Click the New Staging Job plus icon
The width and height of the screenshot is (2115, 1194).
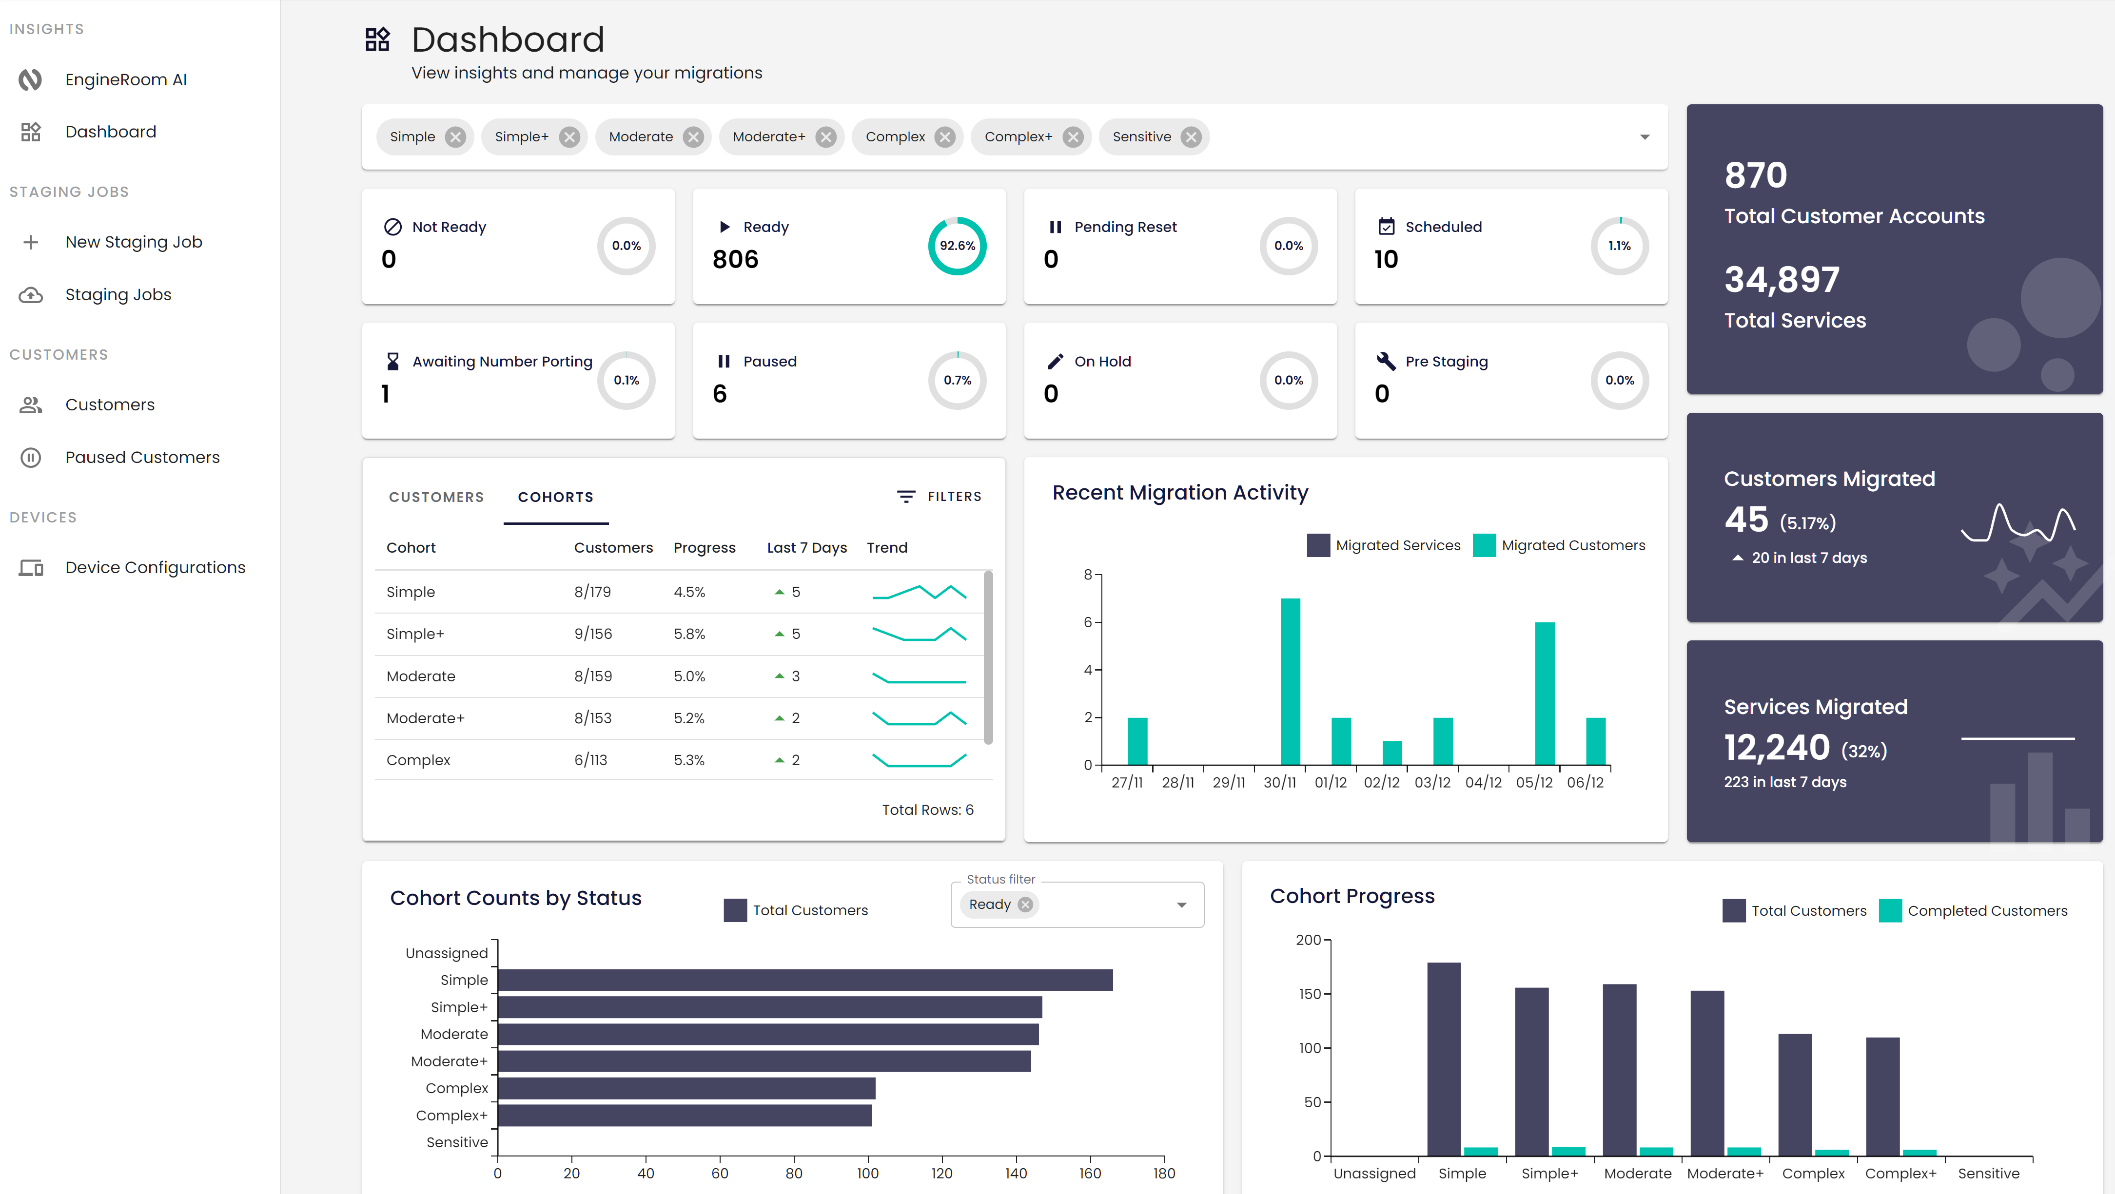30,242
